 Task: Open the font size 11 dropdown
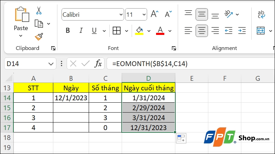144,14
